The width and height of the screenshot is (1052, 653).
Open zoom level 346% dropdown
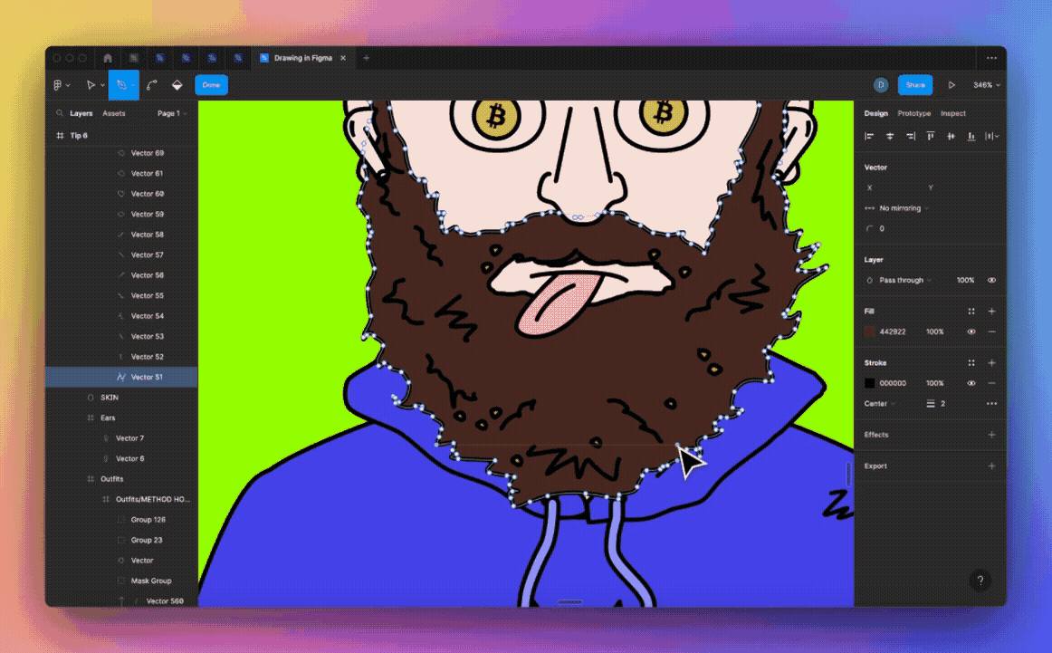[x=987, y=85]
